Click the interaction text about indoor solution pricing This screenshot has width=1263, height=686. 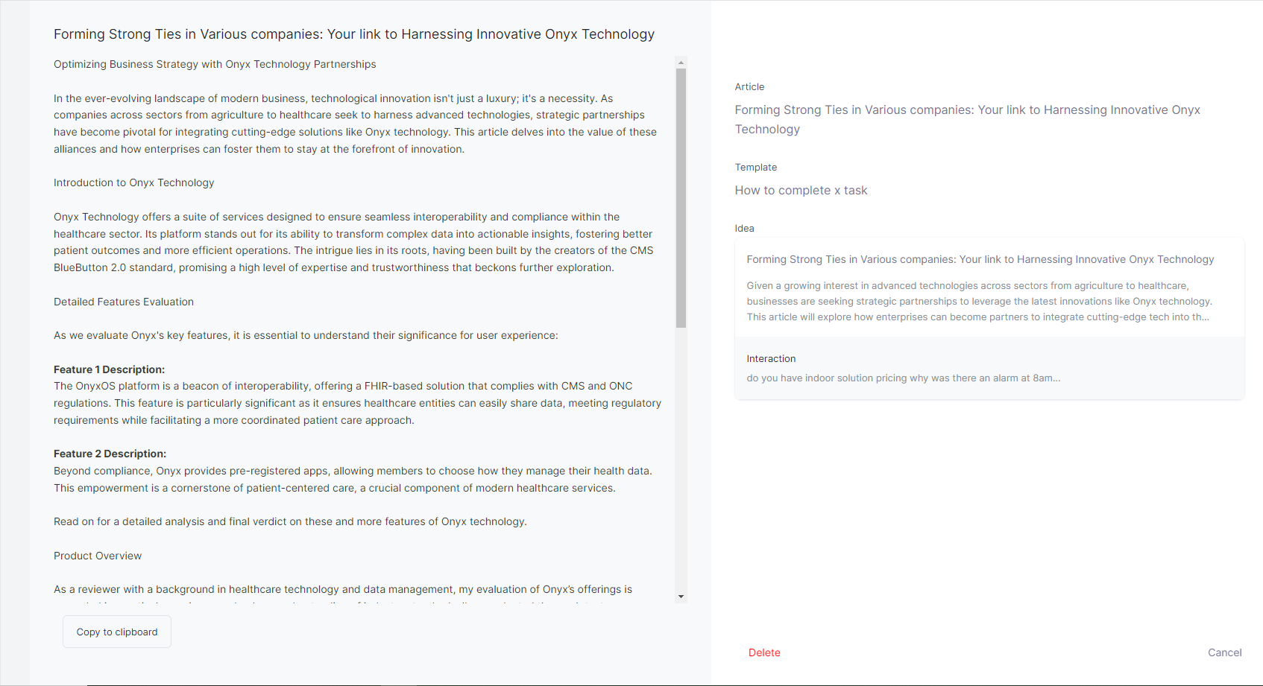tap(903, 378)
